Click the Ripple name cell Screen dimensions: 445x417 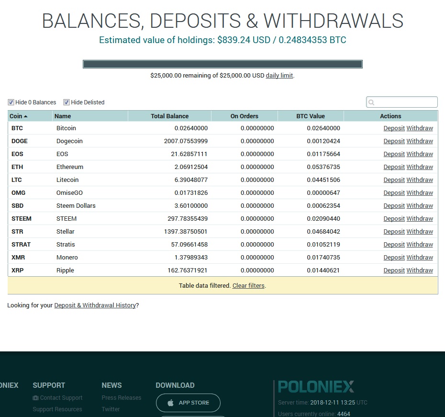click(65, 270)
